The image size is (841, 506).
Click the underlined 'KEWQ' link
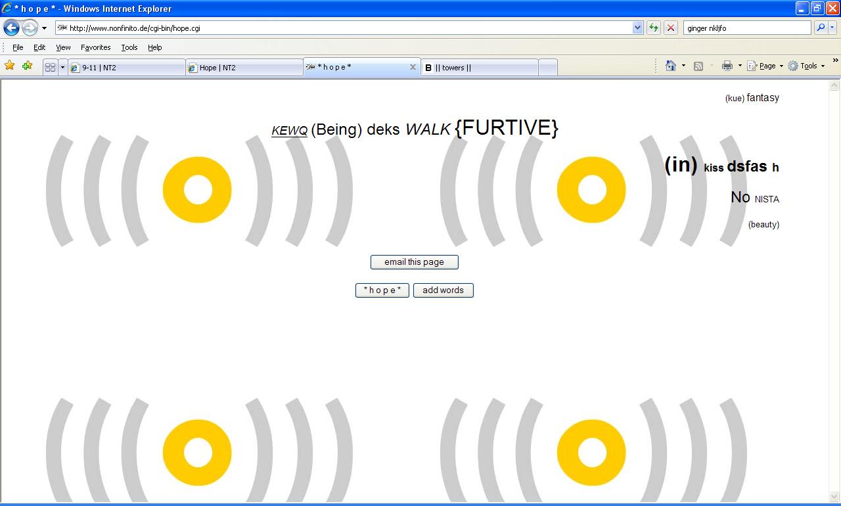point(290,131)
